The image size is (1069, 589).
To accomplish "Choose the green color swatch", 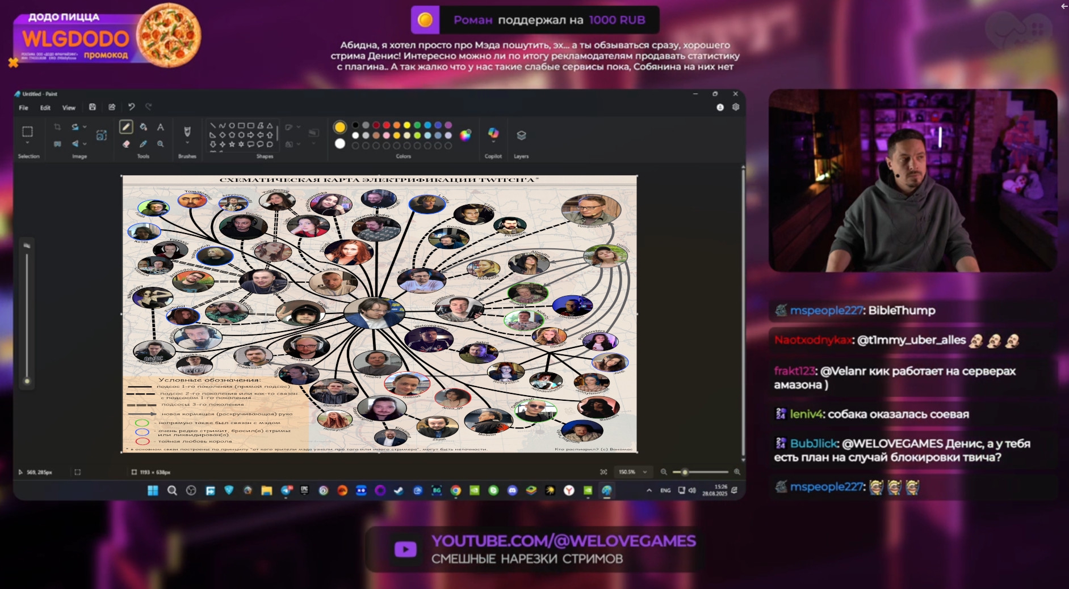I will tap(417, 125).
